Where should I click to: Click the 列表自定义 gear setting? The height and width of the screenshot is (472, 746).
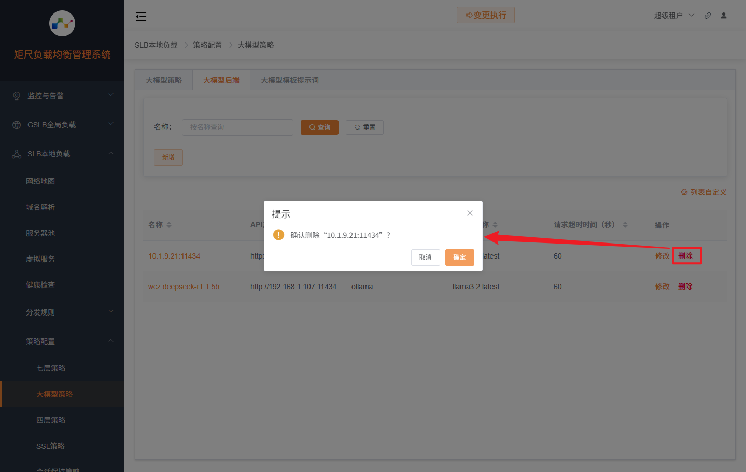tap(703, 192)
